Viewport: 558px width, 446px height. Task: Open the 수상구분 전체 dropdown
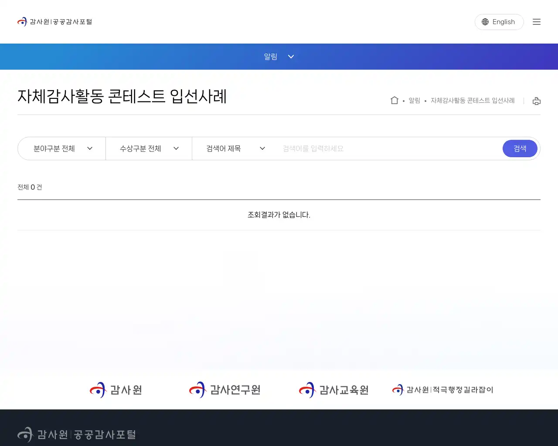[148, 149]
